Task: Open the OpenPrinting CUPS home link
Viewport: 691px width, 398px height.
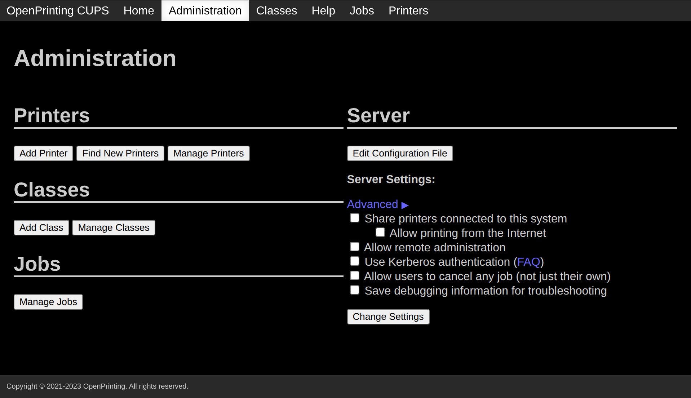Action: click(x=58, y=10)
